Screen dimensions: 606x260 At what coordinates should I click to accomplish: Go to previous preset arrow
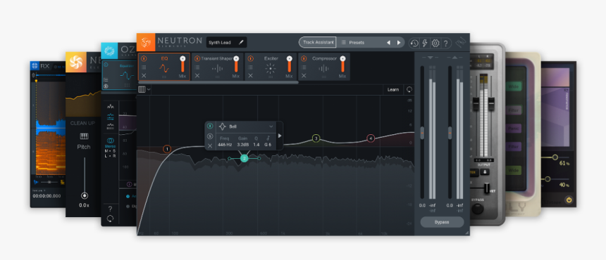388,42
